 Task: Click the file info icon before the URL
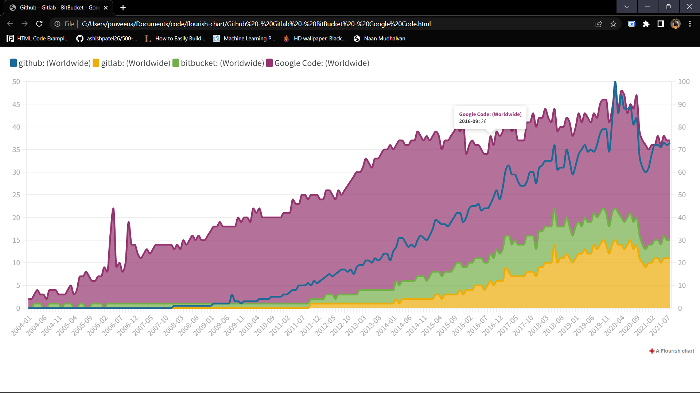57,24
